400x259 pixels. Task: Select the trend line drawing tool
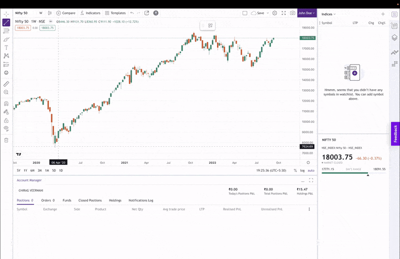tap(6, 22)
